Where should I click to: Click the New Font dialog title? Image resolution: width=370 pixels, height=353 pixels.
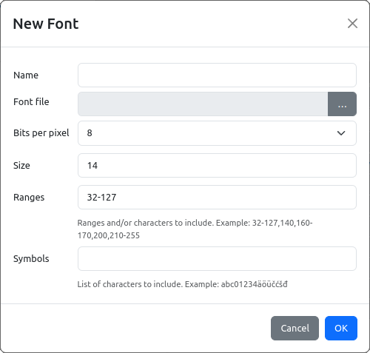pyautogui.click(x=46, y=24)
